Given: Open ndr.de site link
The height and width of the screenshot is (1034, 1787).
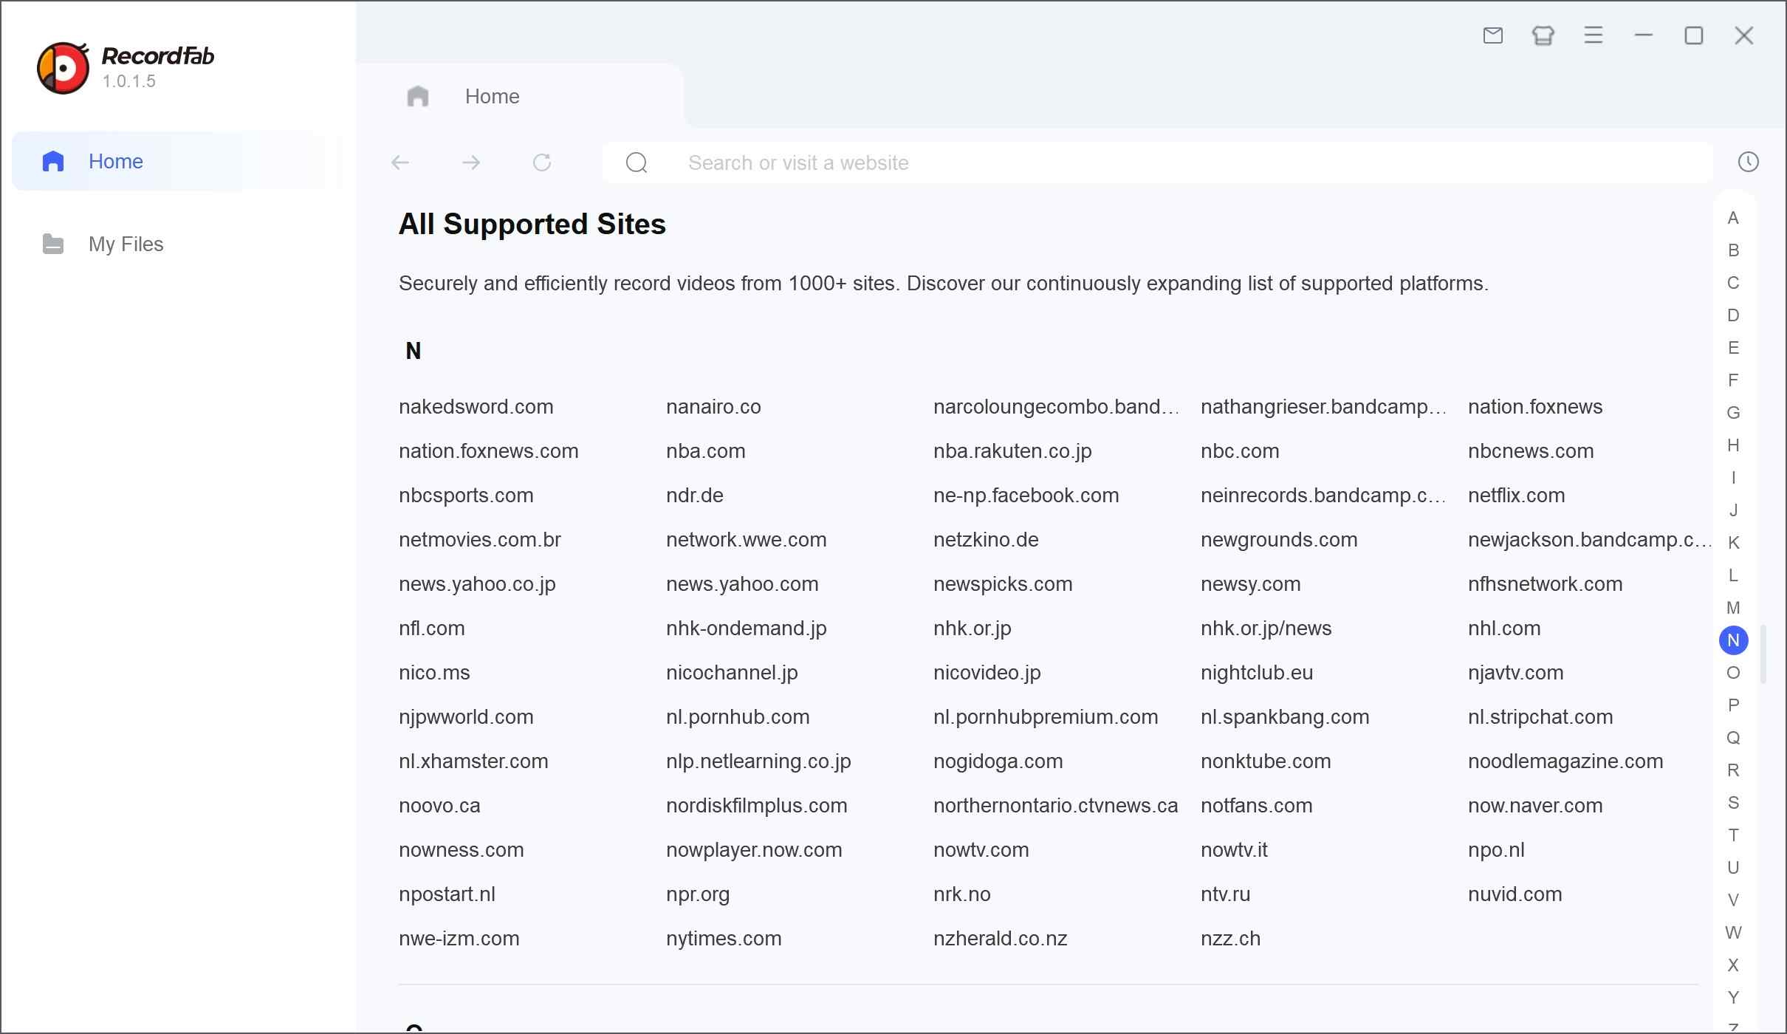Looking at the screenshot, I should click(694, 496).
